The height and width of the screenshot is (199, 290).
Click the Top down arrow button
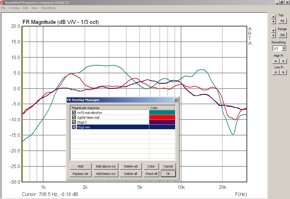pyautogui.click(x=274, y=22)
